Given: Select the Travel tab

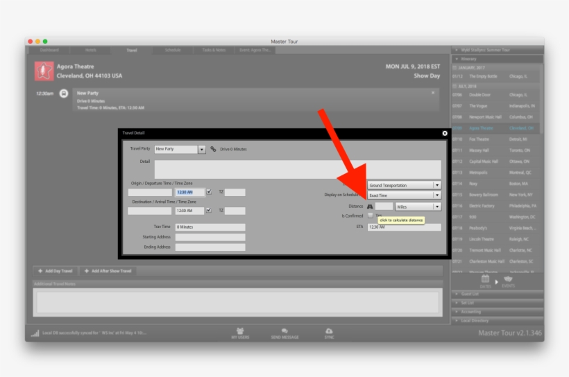Looking at the screenshot, I should [x=132, y=50].
